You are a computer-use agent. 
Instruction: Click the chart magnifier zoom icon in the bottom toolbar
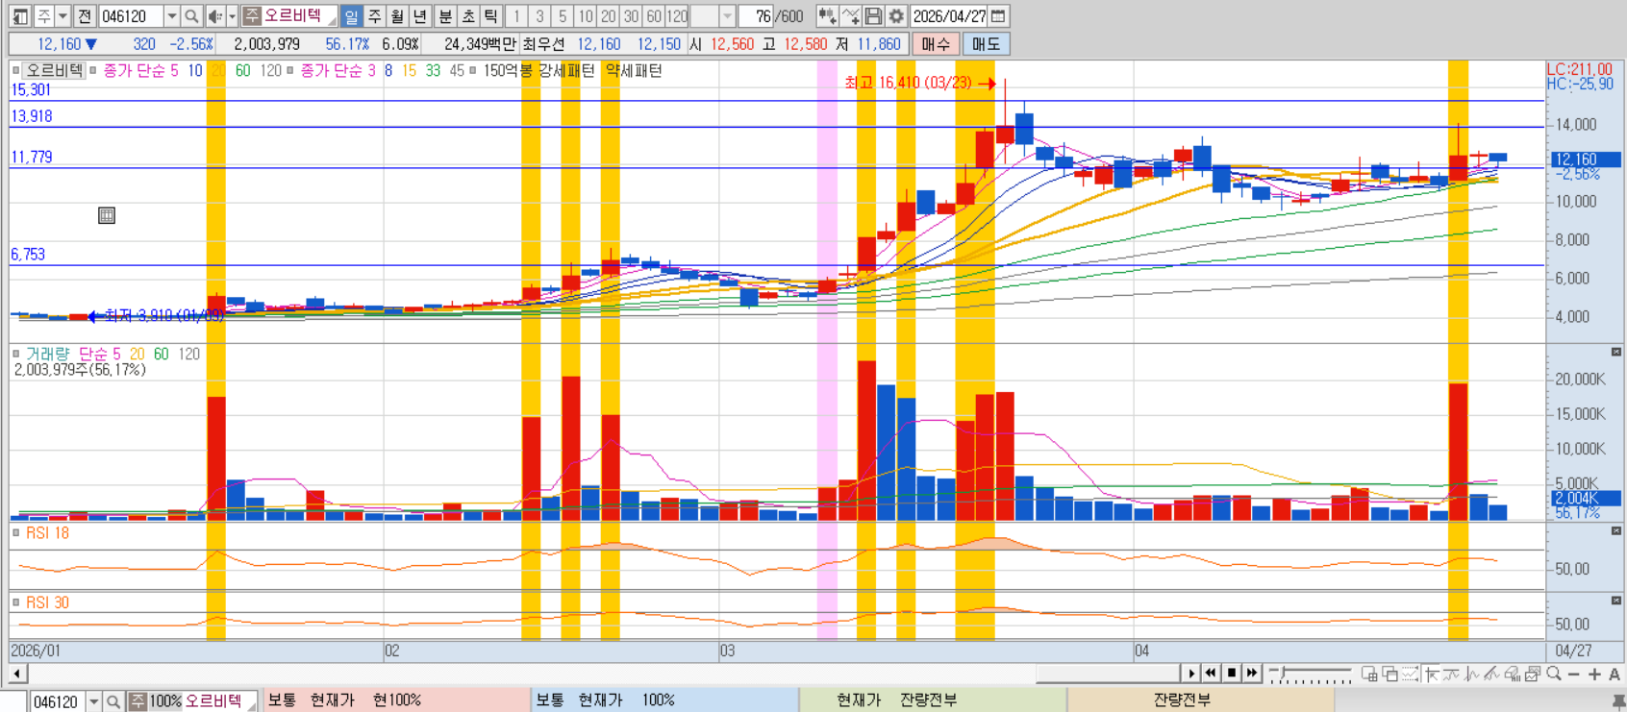point(1554,675)
